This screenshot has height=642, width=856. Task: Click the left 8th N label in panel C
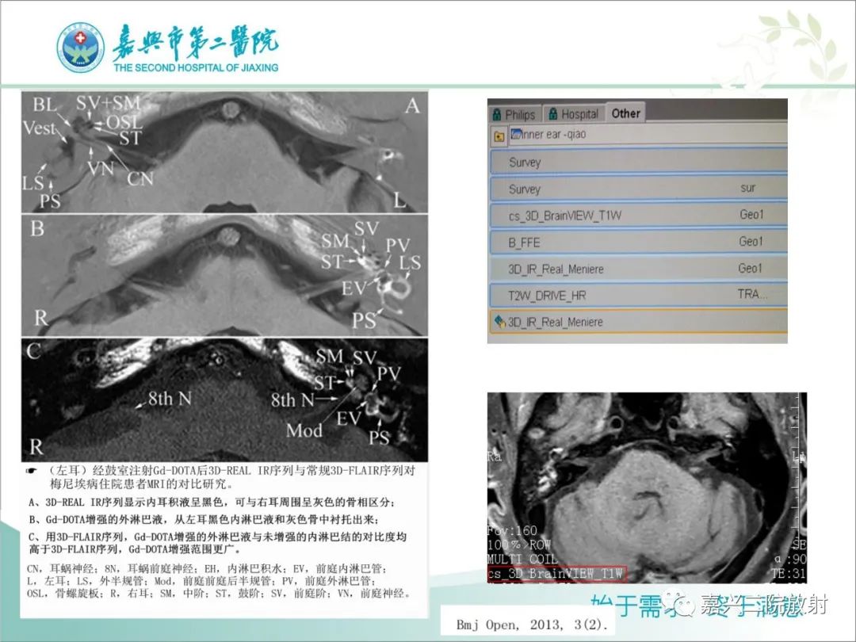[x=170, y=399]
